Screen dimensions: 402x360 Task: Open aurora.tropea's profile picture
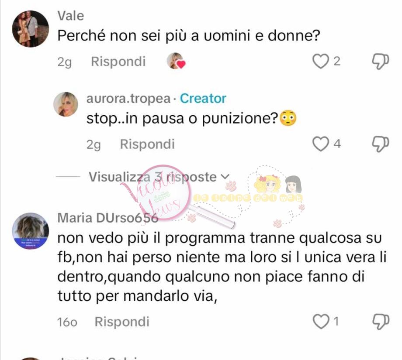tap(66, 104)
